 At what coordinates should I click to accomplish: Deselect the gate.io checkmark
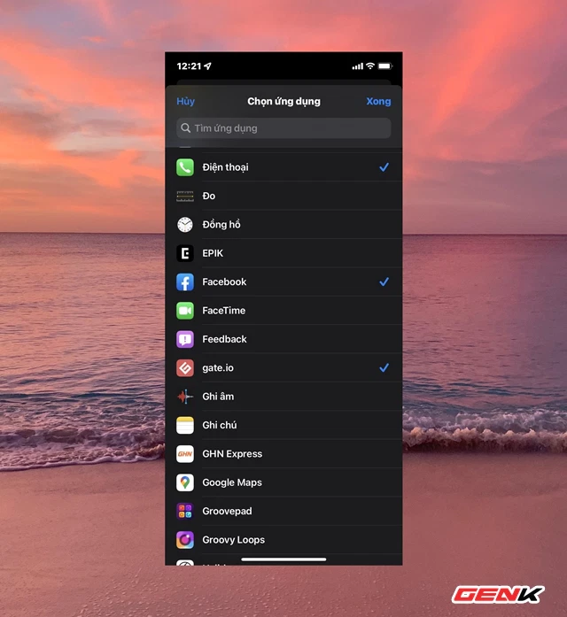pyautogui.click(x=384, y=367)
